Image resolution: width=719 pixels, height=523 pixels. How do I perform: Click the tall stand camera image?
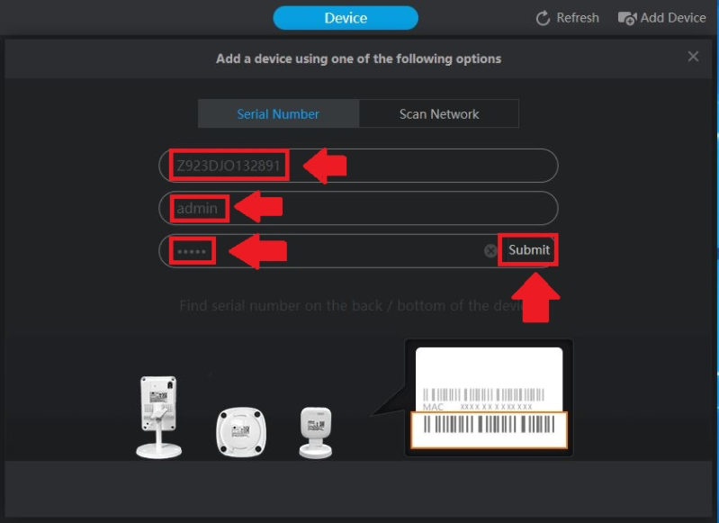click(x=157, y=417)
